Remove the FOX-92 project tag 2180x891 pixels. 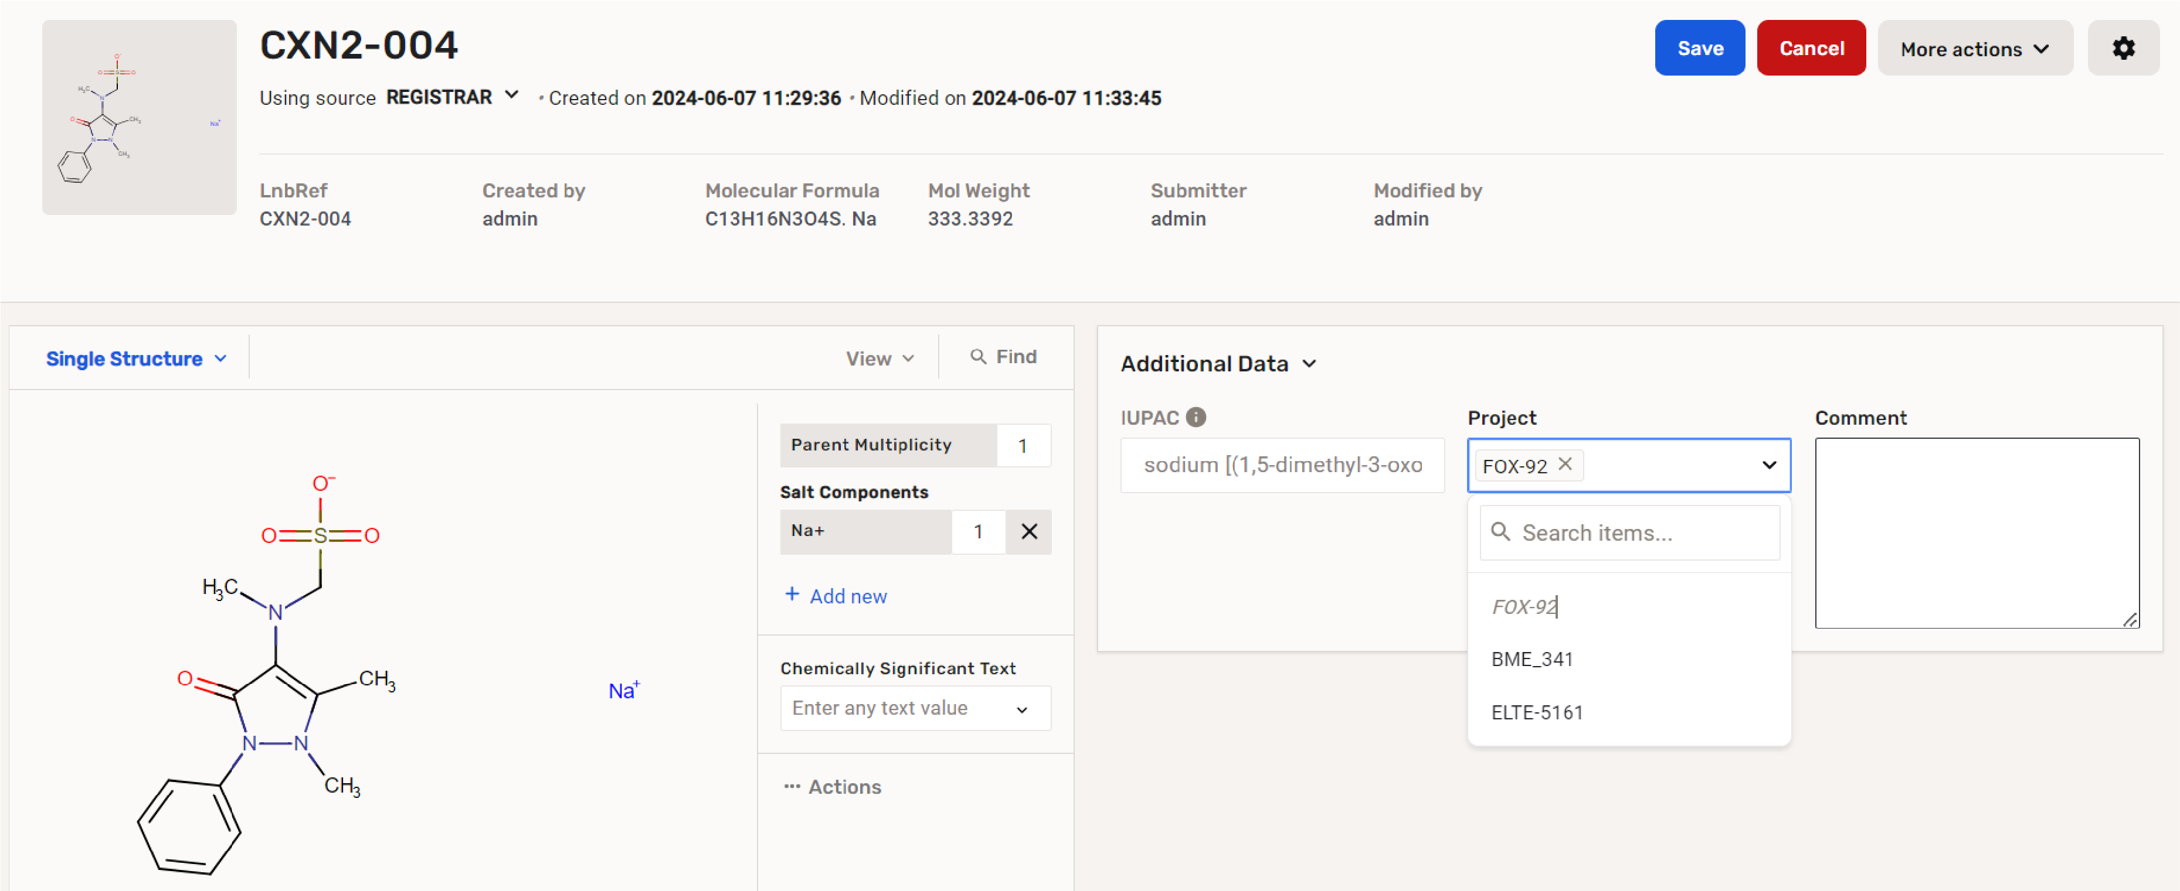pos(1565,464)
